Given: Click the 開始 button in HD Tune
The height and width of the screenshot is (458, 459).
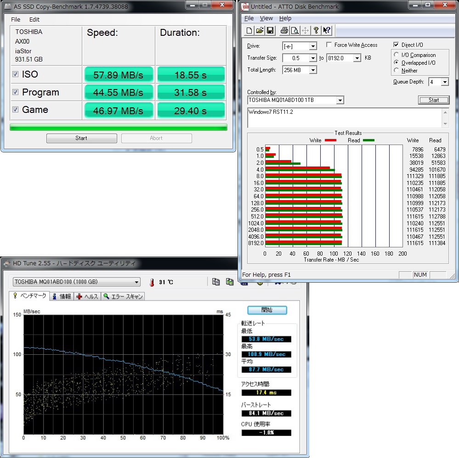Looking at the screenshot, I should [x=267, y=310].
